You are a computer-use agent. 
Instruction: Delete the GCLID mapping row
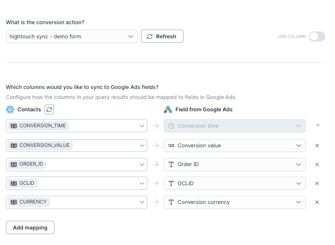click(317, 183)
